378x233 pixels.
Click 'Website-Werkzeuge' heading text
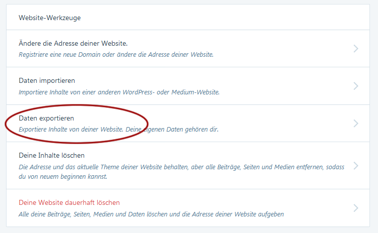point(50,18)
